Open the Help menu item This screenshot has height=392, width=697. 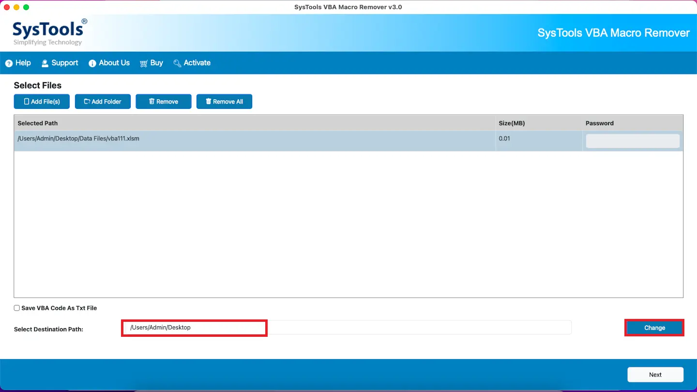coord(18,63)
